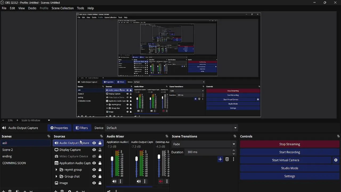
Task: Hide the Image source
Action: 94,183
